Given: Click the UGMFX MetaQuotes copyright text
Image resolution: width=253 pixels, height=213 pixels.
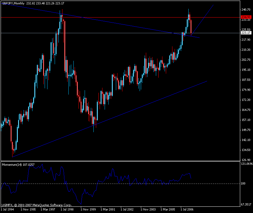Looking at the screenshot, I should 37,205.
